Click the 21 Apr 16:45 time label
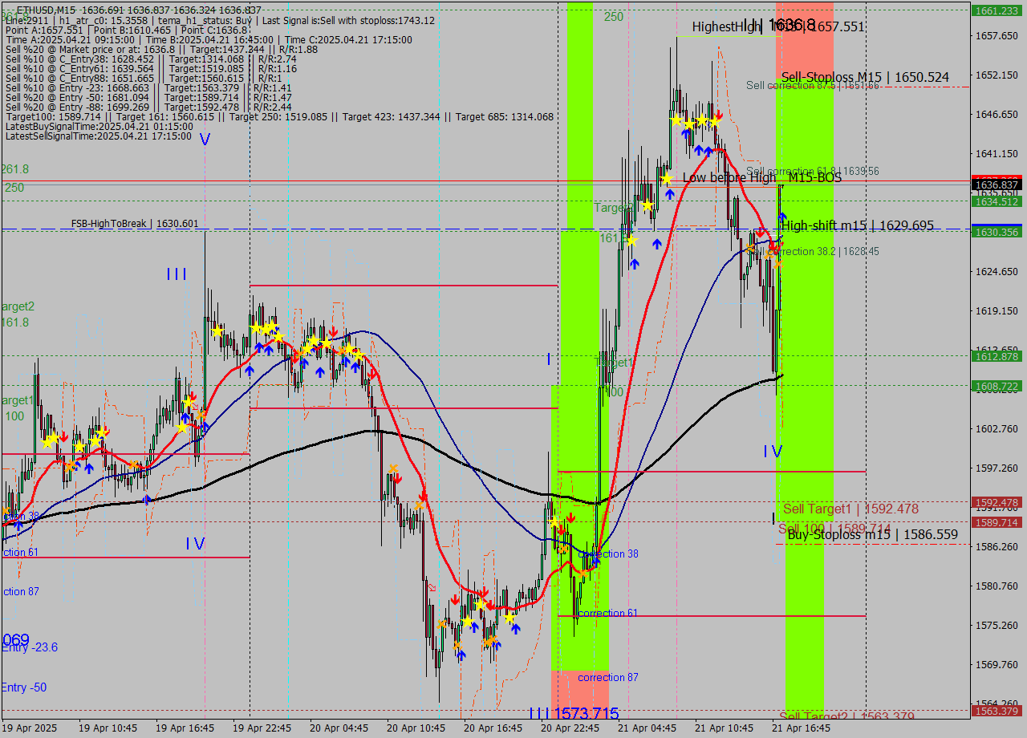This screenshot has height=738, width=1027. 801,728
